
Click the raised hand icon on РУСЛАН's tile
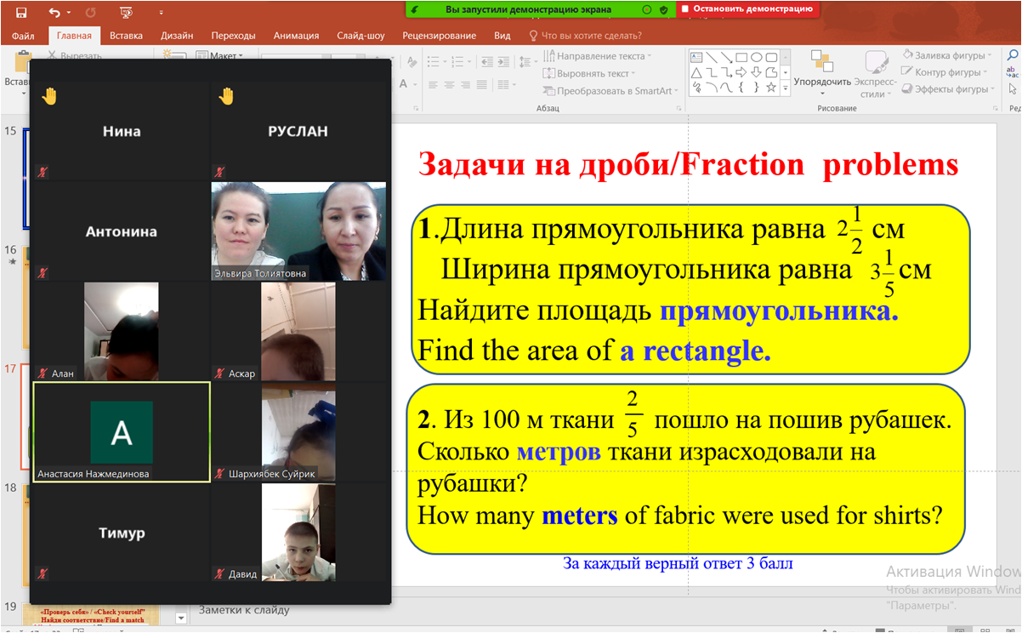(225, 96)
